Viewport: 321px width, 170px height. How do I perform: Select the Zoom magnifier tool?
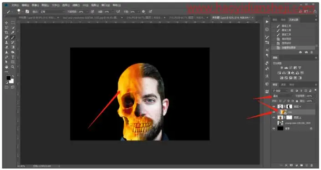tap(13, 67)
